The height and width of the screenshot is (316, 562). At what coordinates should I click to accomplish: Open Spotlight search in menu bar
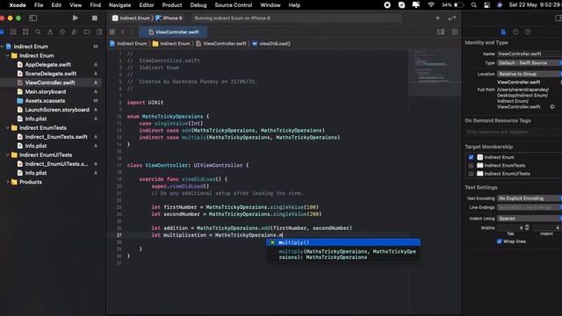(474, 5)
